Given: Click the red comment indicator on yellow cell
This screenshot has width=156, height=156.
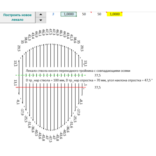Looking at the screenshot, I should pyautogui.click(x=122, y=12).
